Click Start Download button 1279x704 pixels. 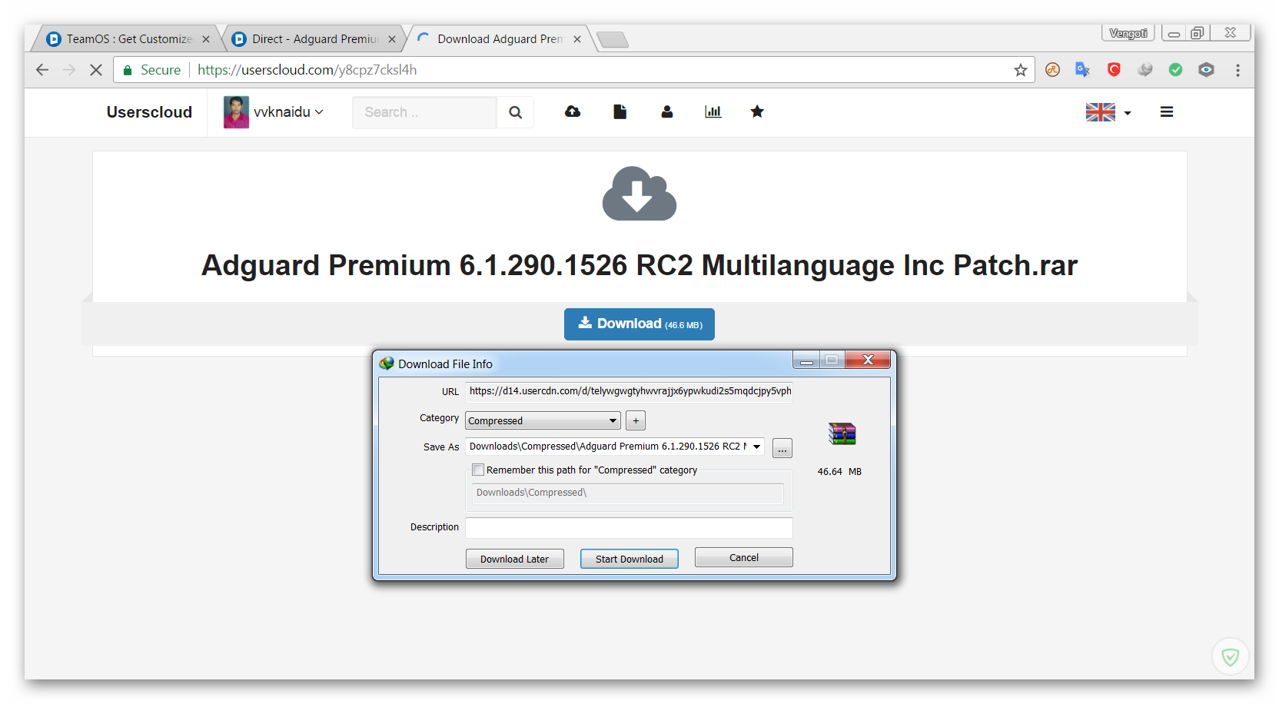point(630,559)
